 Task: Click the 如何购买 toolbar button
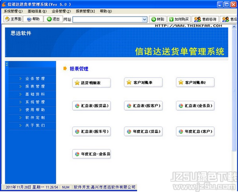pos(179,19)
